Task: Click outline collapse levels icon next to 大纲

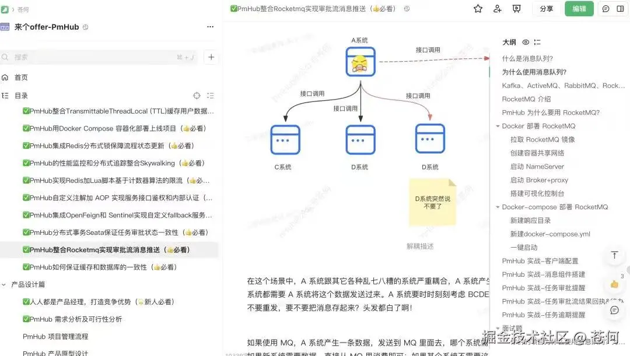Action: [x=537, y=42]
